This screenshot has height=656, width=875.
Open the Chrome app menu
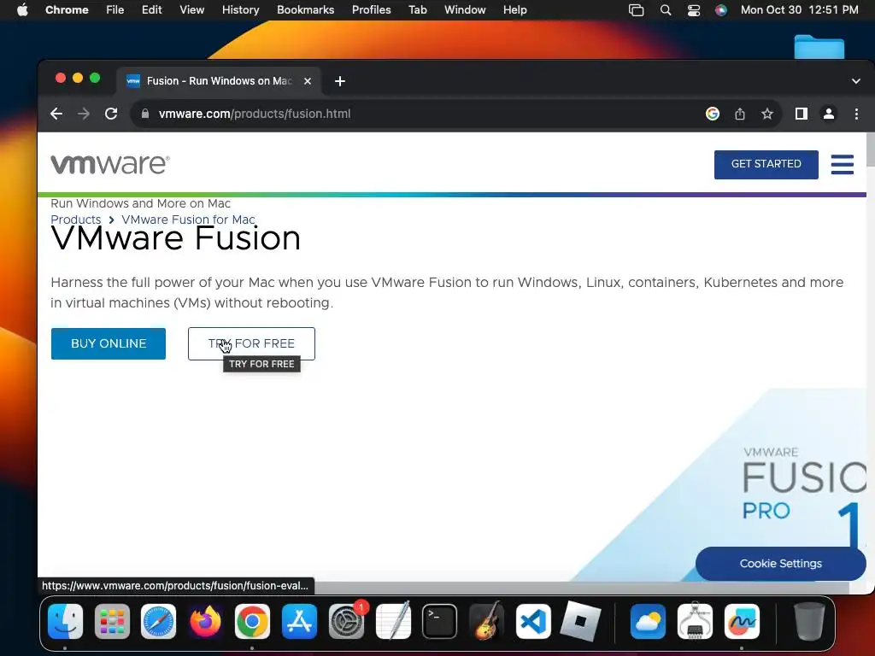click(67, 10)
